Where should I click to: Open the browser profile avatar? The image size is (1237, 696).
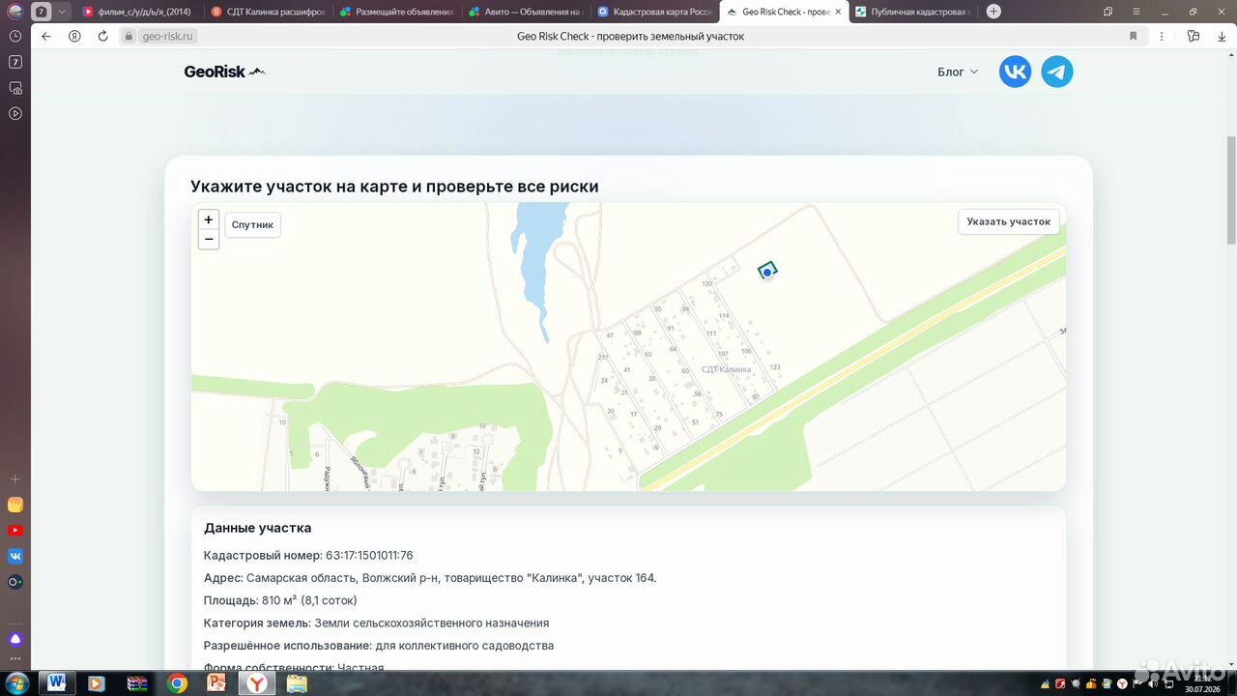pos(15,12)
